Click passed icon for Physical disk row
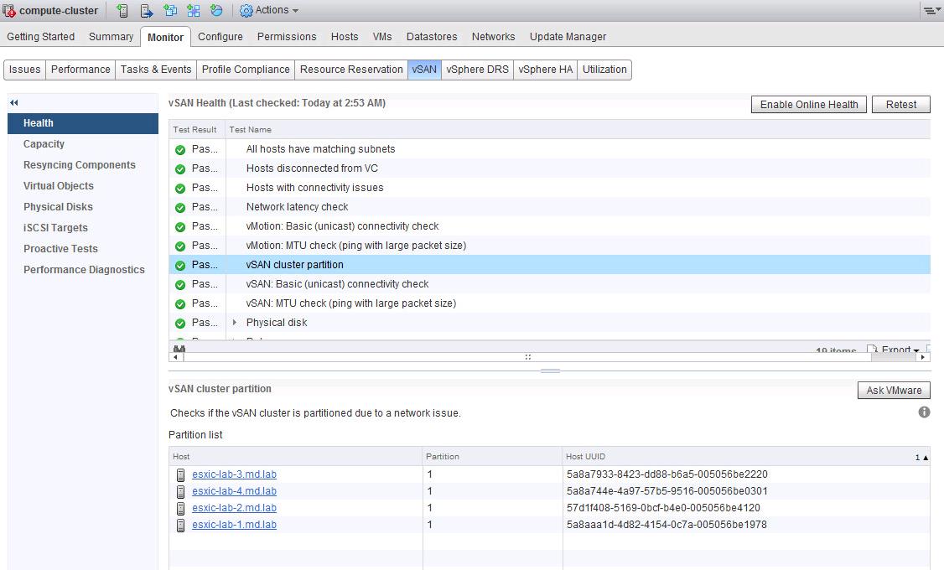944x570 pixels. tap(180, 324)
